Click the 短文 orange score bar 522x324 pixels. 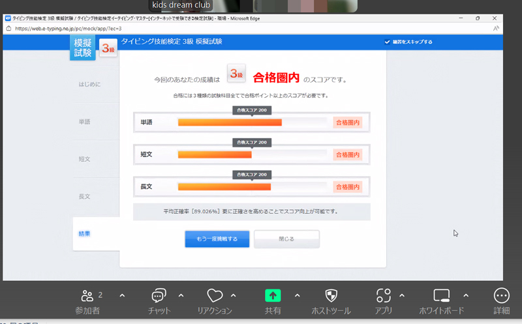(215, 155)
